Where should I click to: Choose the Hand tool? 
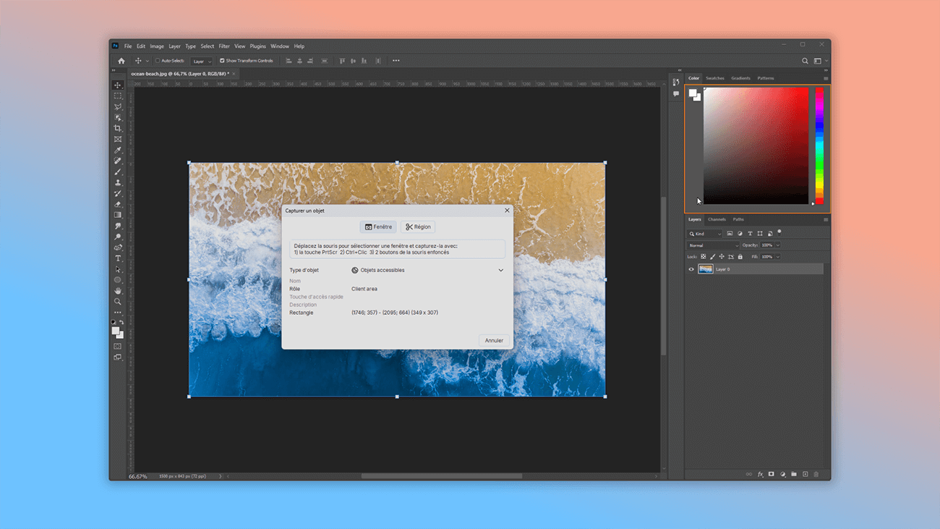pyautogui.click(x=118, y=291)
